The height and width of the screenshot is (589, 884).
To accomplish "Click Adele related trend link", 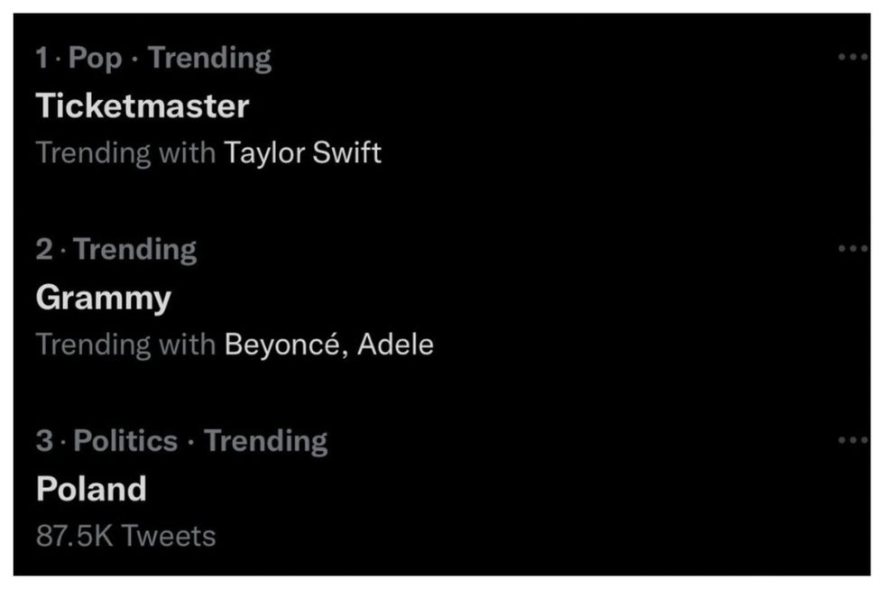I will click(x=395, y=344).
